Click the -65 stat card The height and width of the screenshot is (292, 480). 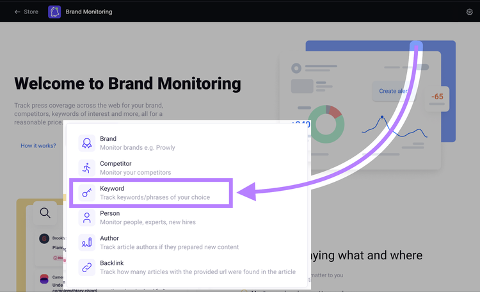click(437, 98)
